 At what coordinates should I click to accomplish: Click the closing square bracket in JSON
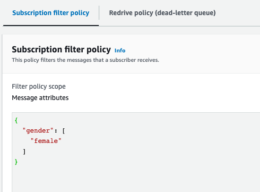[24, 151]
